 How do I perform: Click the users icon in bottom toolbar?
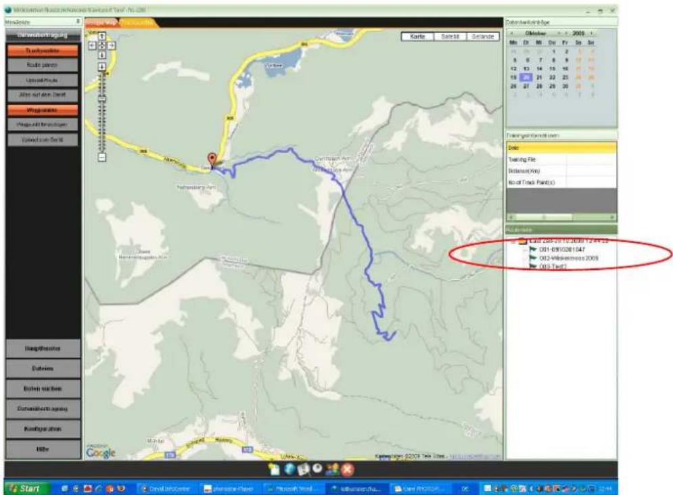click(x=332, y=469)
